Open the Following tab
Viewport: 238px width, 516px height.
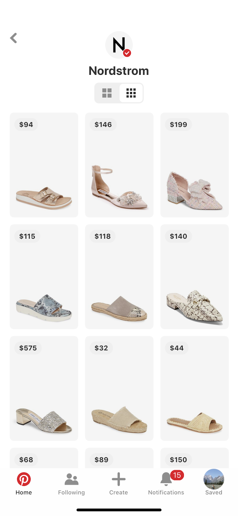[x=71, y=483]
